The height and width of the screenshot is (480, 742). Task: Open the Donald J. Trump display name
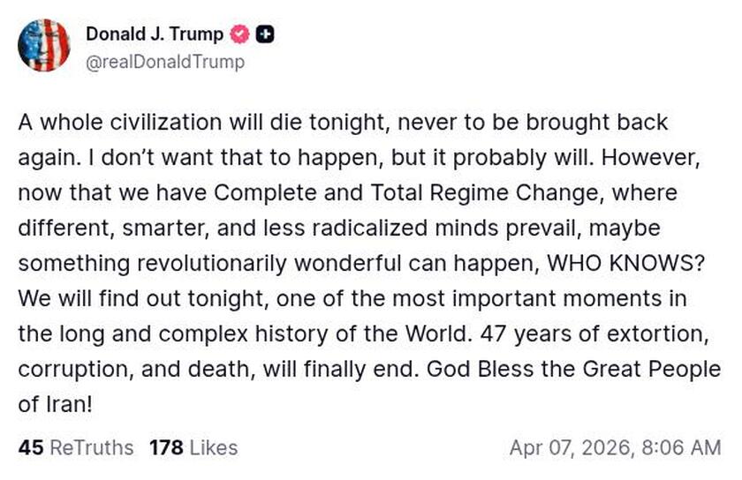click(x=155, y=34)
